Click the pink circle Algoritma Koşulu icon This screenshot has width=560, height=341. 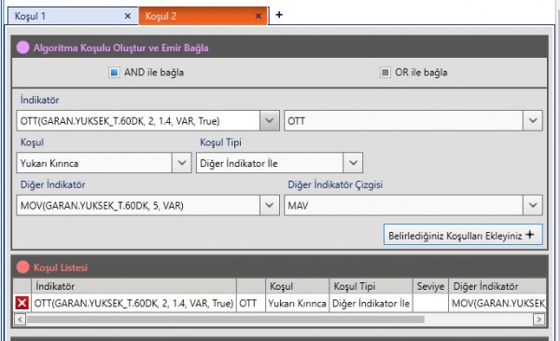[22, 48]
